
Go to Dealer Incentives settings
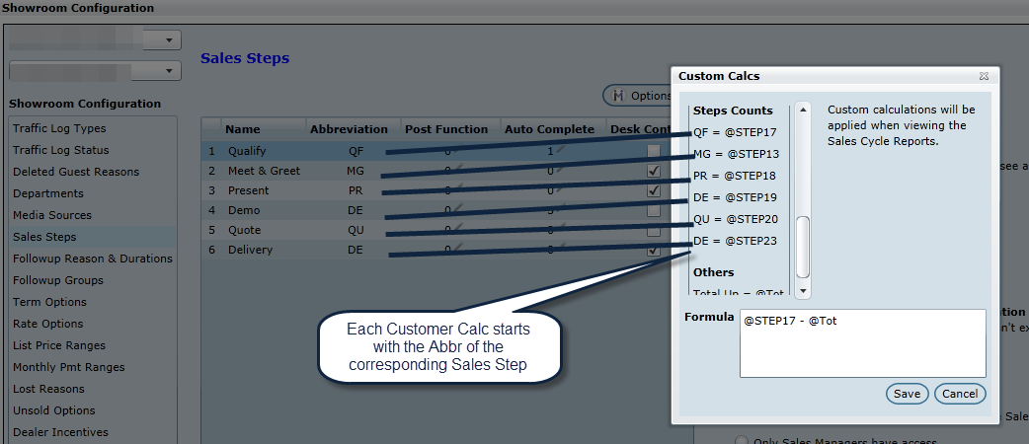(60, 432)
